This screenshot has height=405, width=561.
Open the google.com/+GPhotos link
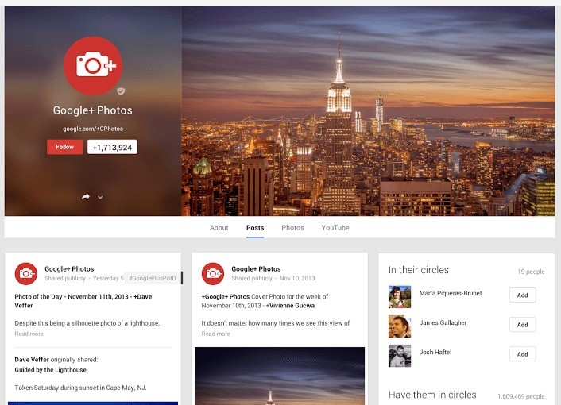[x=93, y=129]
